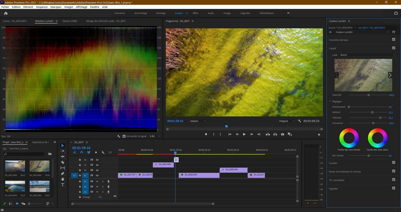Open the Couleur workspace menu icon
The image size is (401, 212).
187,13
